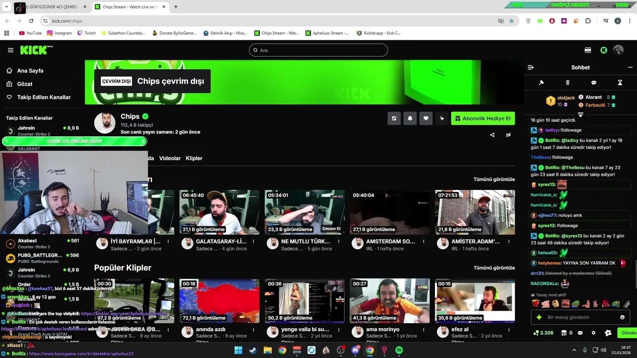The image size is (637, 358).
Task: Open Chrome extensions puzzle icon
Action: click(588, 21)
